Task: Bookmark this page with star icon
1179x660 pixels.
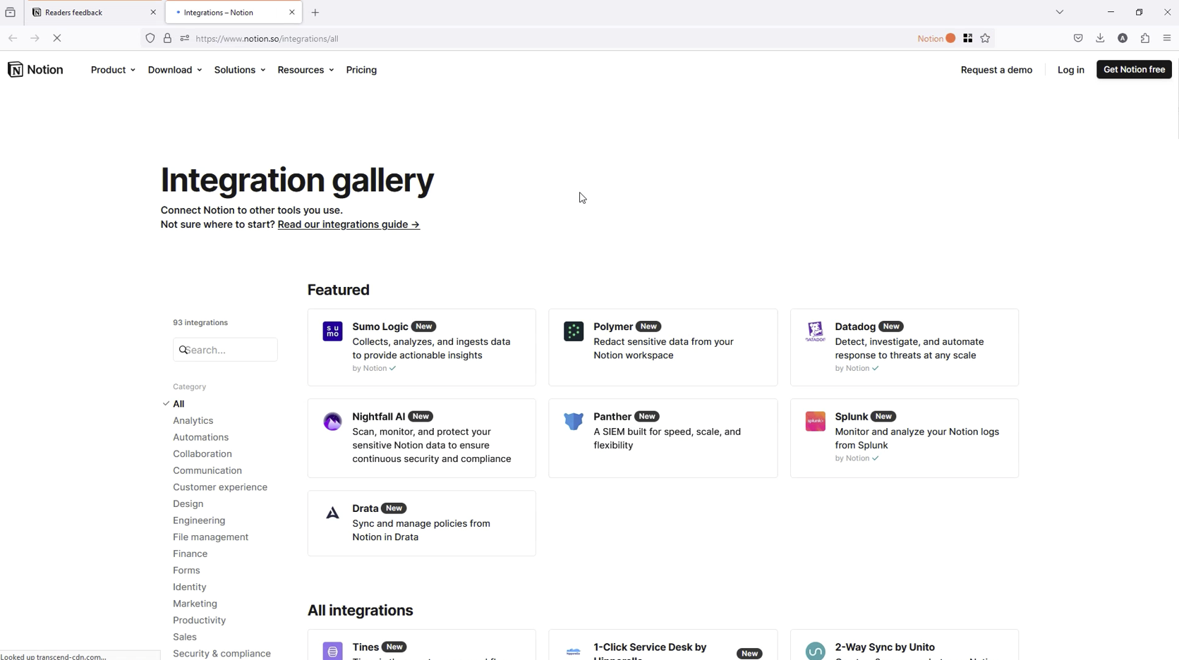Action: 986,39
